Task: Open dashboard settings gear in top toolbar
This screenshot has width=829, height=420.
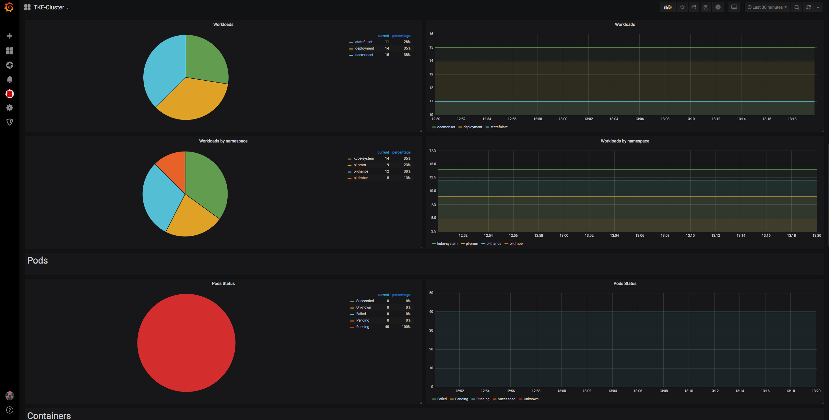Action: [718, 7]
